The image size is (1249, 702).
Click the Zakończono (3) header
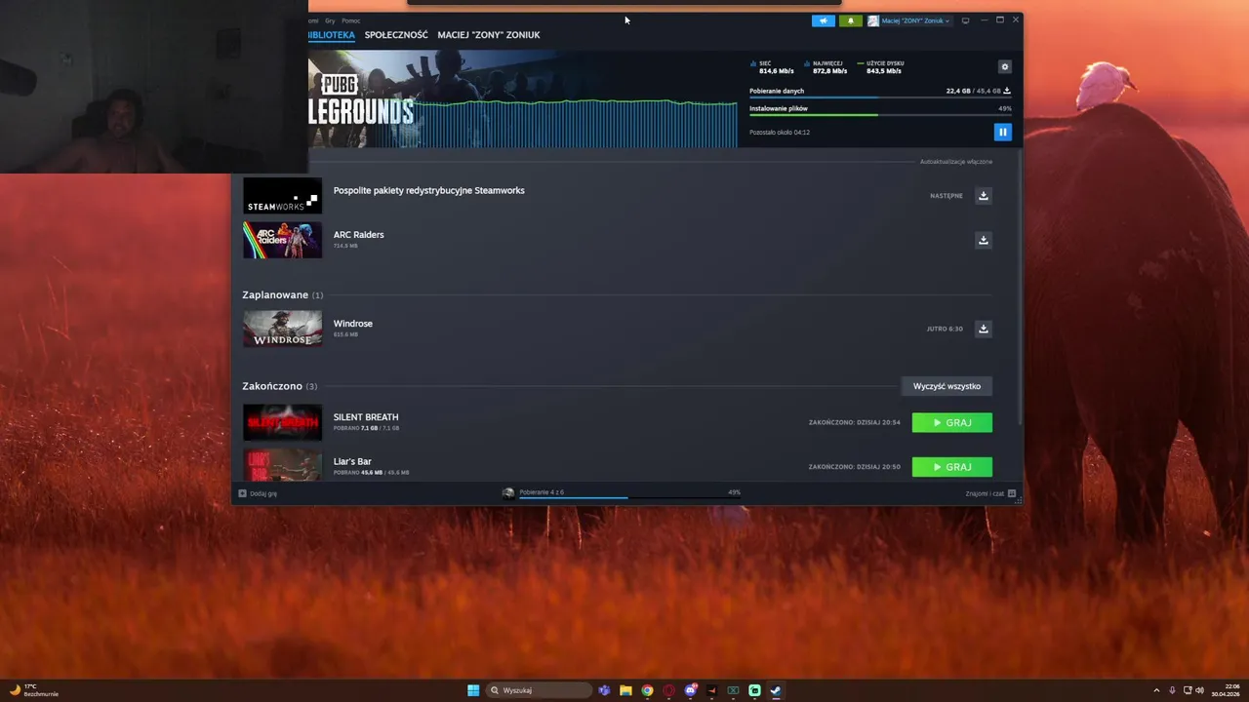coord(280,386)
